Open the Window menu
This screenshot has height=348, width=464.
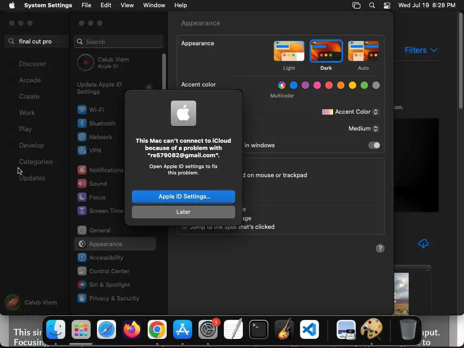point(154,5)
